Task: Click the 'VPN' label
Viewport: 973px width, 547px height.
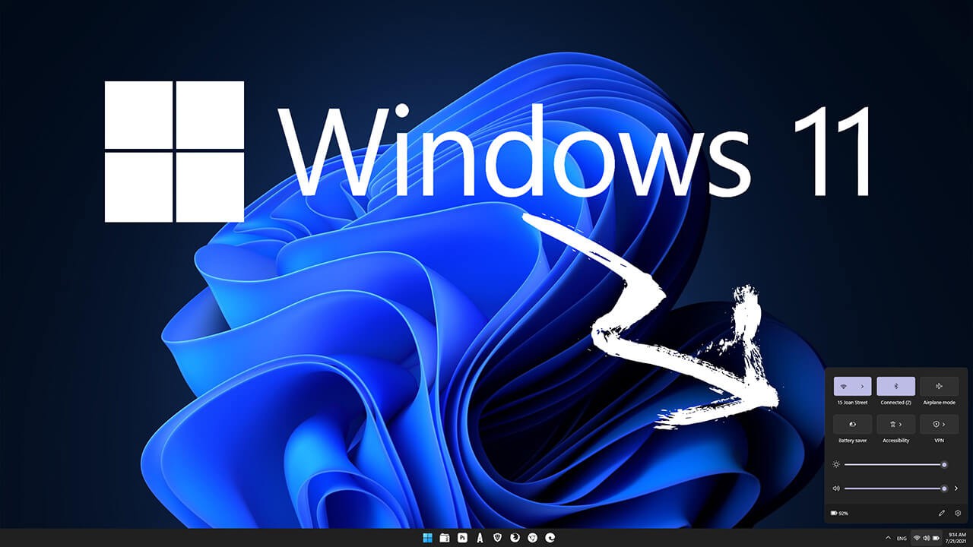Action: pos(939,441)
